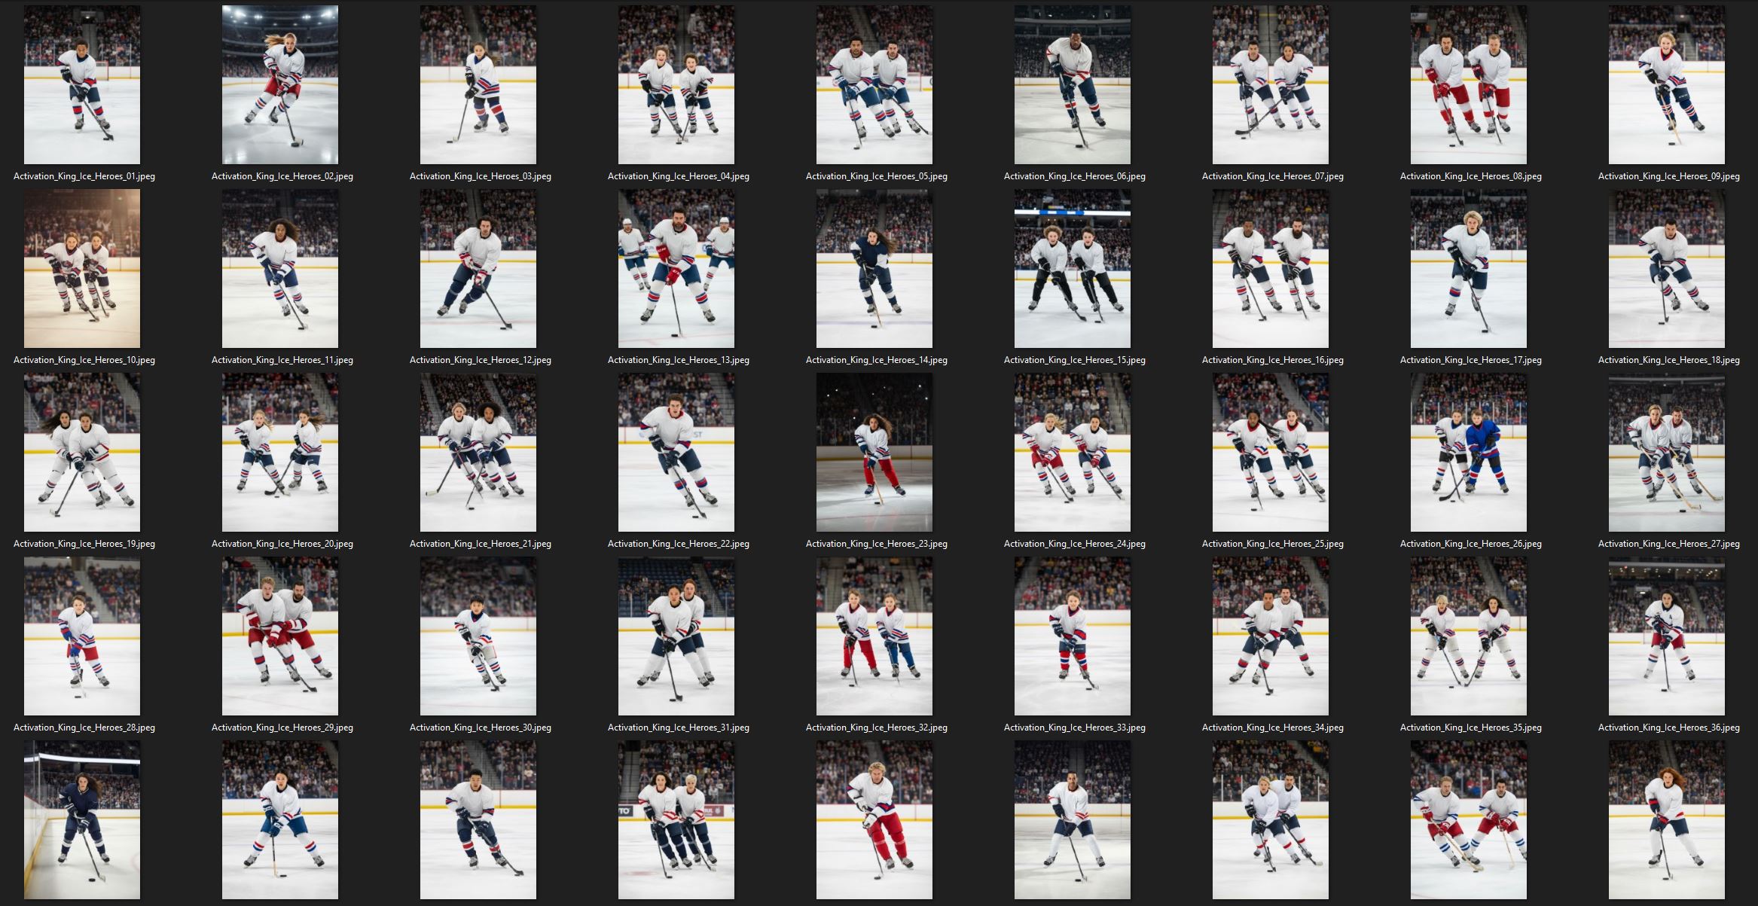This screenshot has width=1758, height=906.
Task: Select the Activation_King_Ice_Heroes_19.jpeg thumbnail
Action: tap(82, 453)
